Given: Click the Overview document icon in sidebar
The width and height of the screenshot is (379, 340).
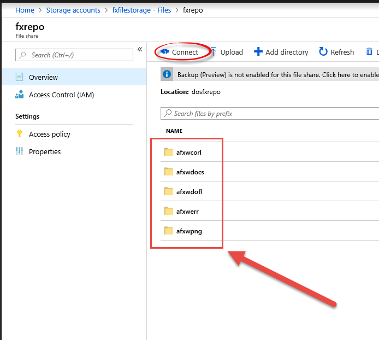Looking at the screenshot, I should (x=19, y=77).
